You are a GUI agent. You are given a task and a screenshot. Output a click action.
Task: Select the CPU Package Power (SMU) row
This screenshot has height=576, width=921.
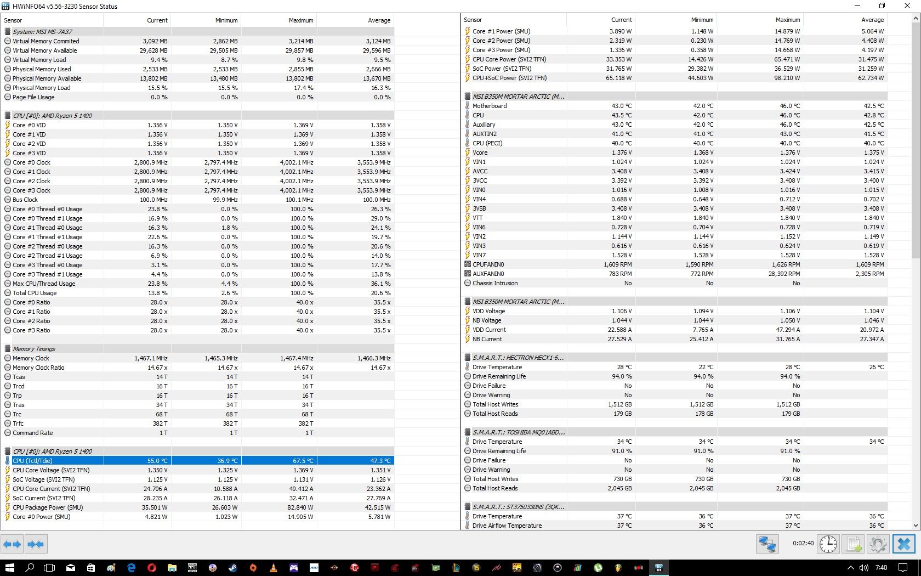coord(197,507)
